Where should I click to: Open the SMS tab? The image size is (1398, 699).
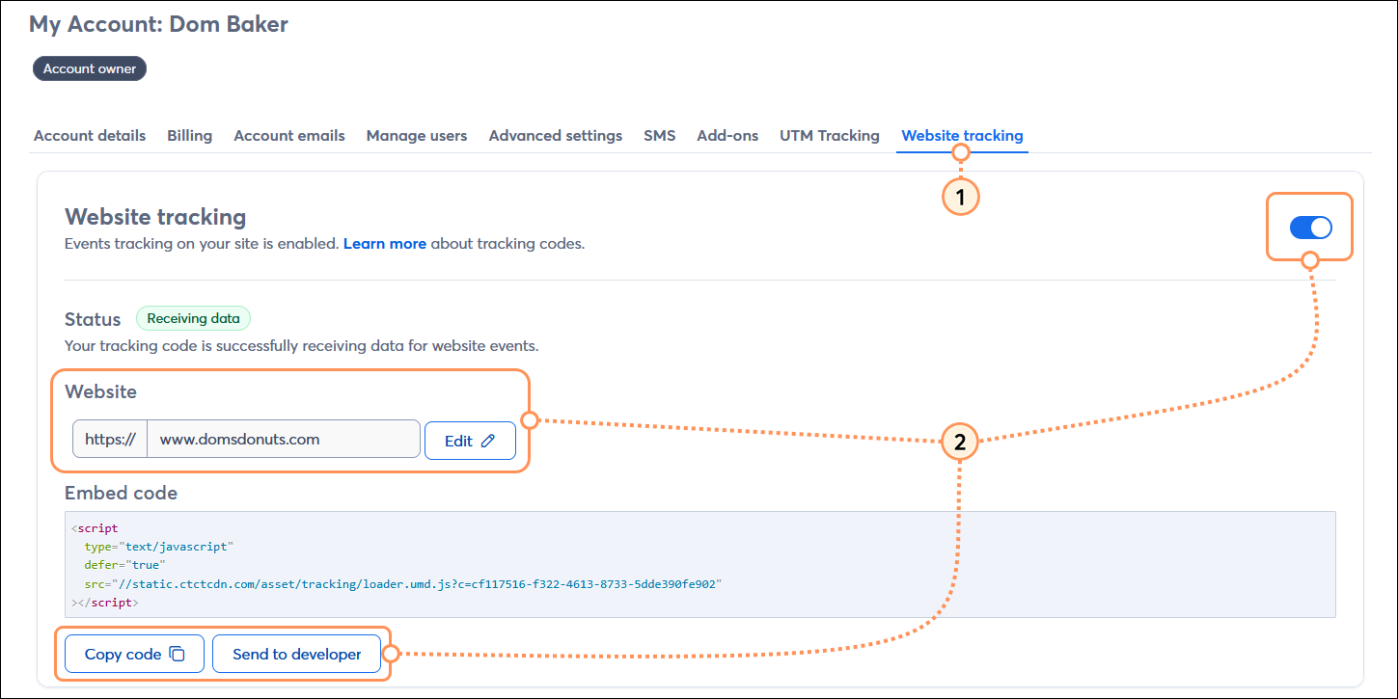pos(659,135)
